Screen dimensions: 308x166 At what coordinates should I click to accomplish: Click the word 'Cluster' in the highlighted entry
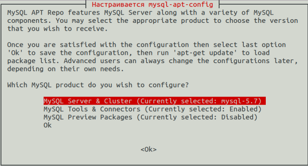pyautogui.click(x=118, y=101)
